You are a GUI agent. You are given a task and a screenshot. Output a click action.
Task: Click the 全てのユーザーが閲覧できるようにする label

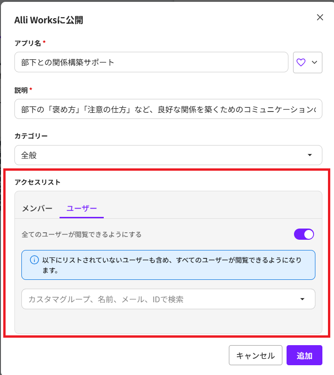coord(81,234)
